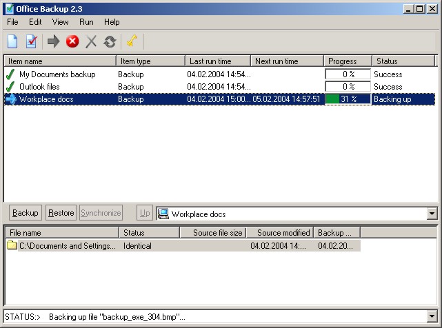Image resolution: width=442 pixels, height=328 pixels.
Task: Run selected item with the arrow icon
Action: pyautogui.click(x=53, y=41)
